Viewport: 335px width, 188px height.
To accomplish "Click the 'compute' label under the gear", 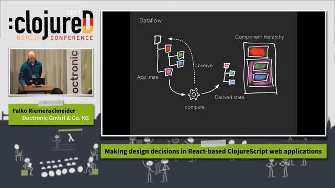I will [195, 107].
